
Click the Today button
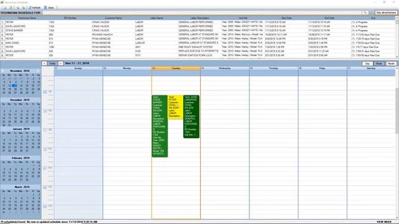click(x=52, y=63)
